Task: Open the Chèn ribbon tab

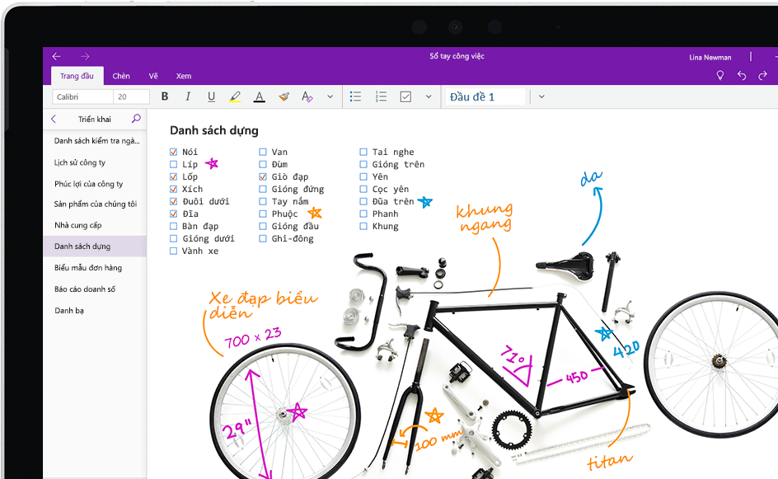Action: click(120, 76)
